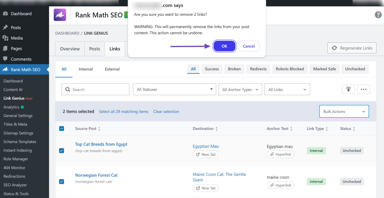
Task: Click the Rank Math SEO logo icon
Action: tap(60, 15)
